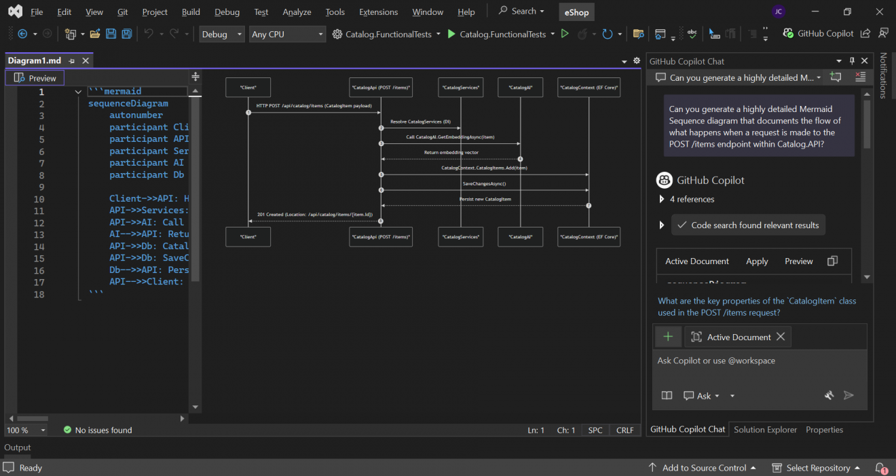Click the cursor selection toolbar icon
The image size is (896, 476).
(x=714, y=34)
